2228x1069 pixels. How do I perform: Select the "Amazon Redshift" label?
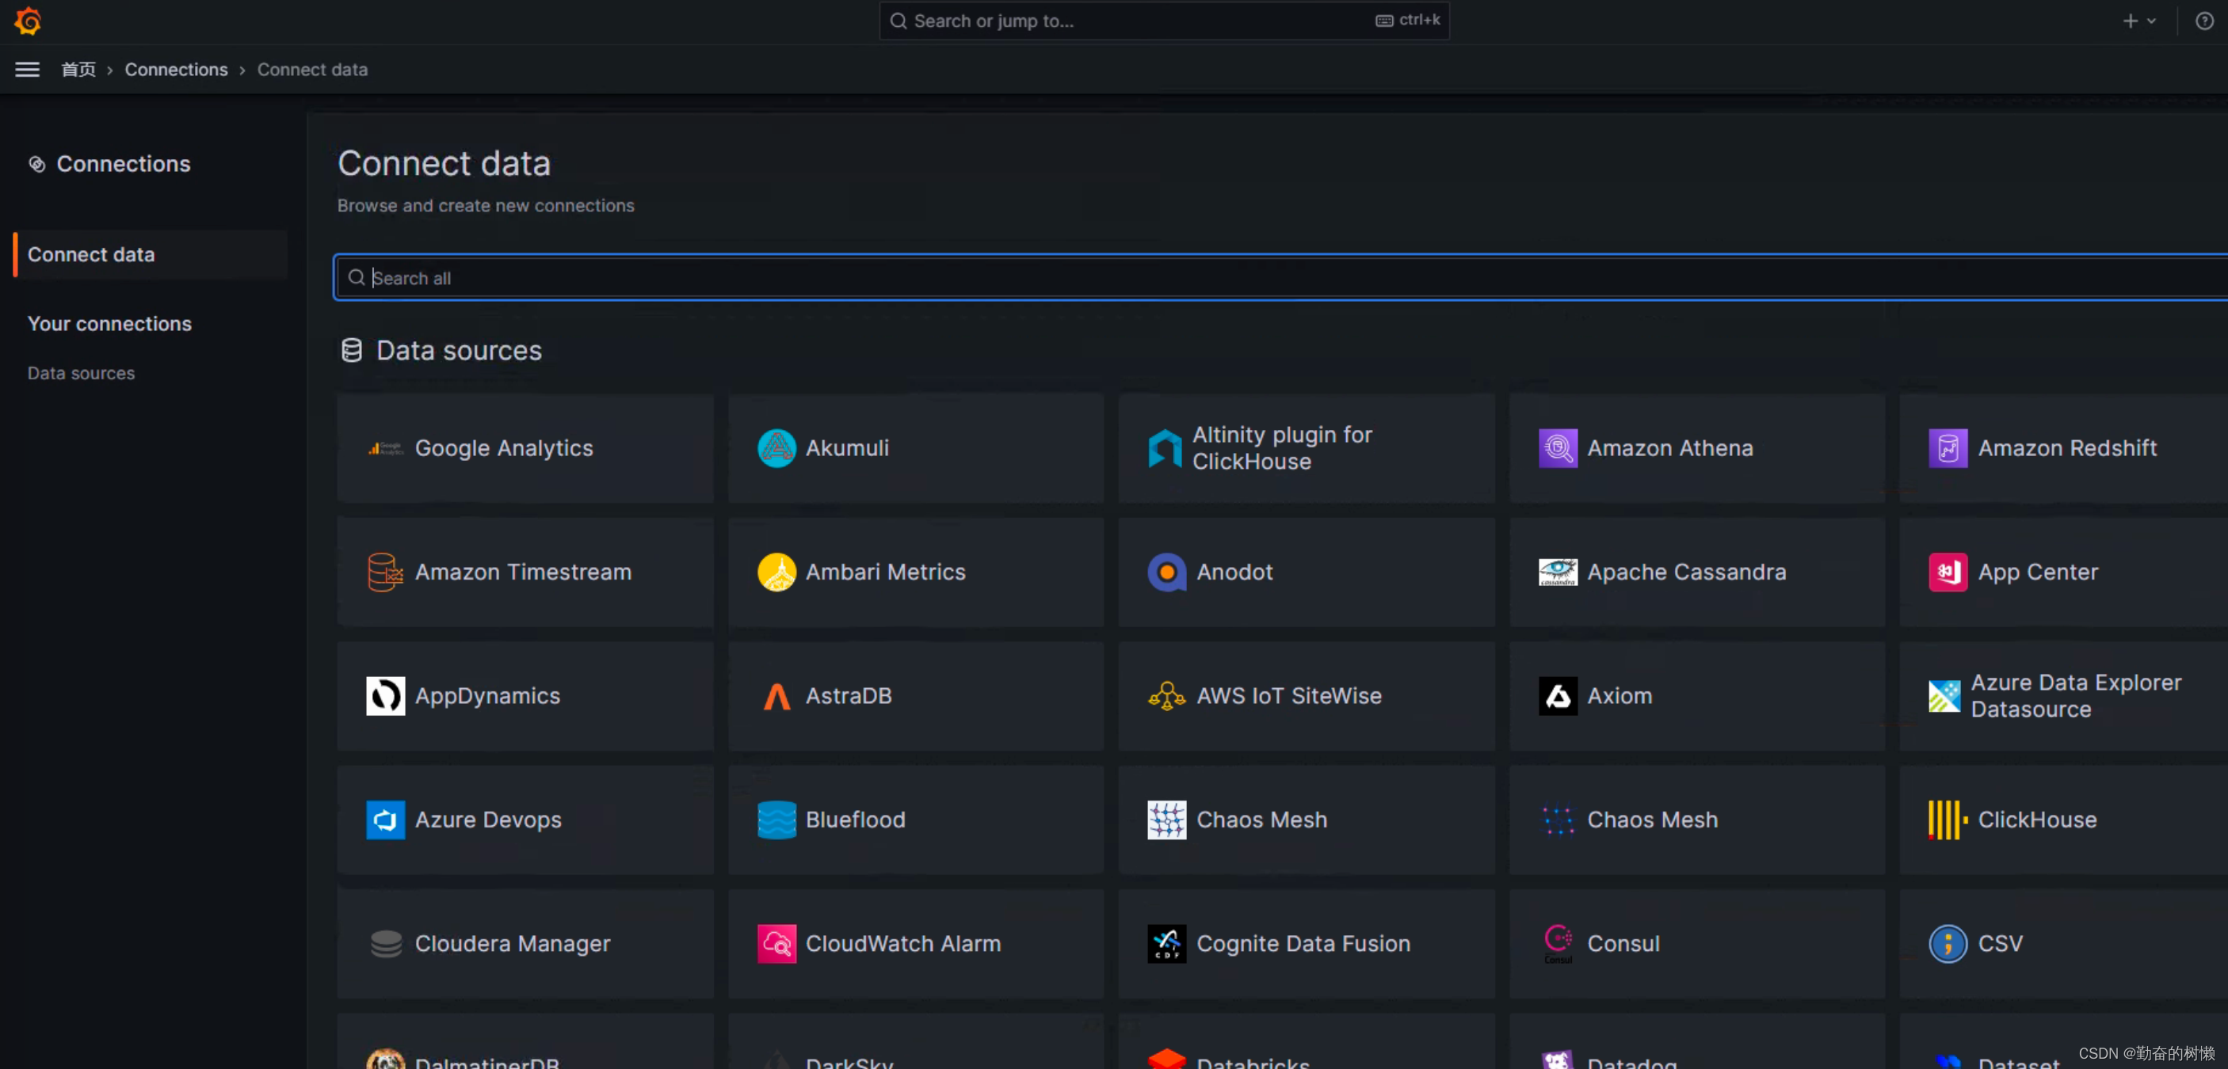click(2067, 448)
